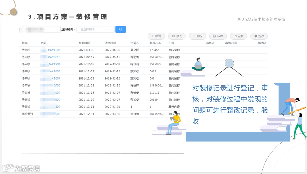Screen dimensions: 307x174
Task: Click applicant 陈丽梅
Action: tap(135, 57)
